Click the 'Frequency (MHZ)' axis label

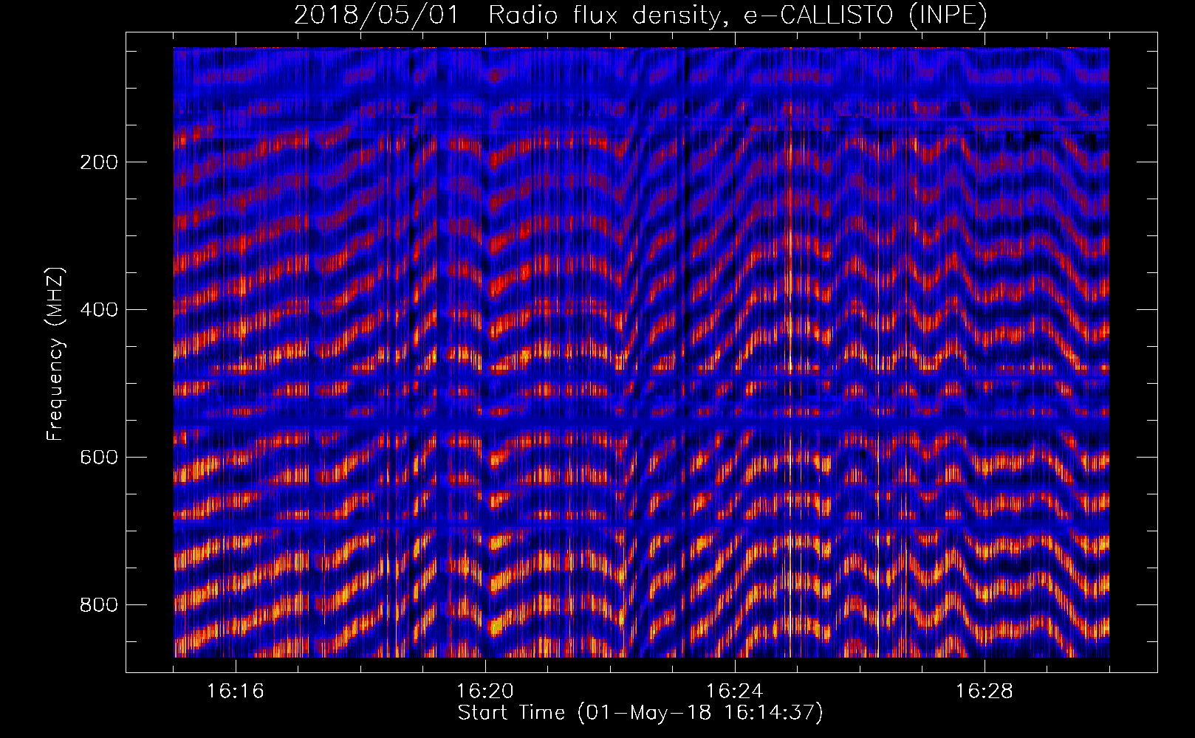click(x=55, y=354)
